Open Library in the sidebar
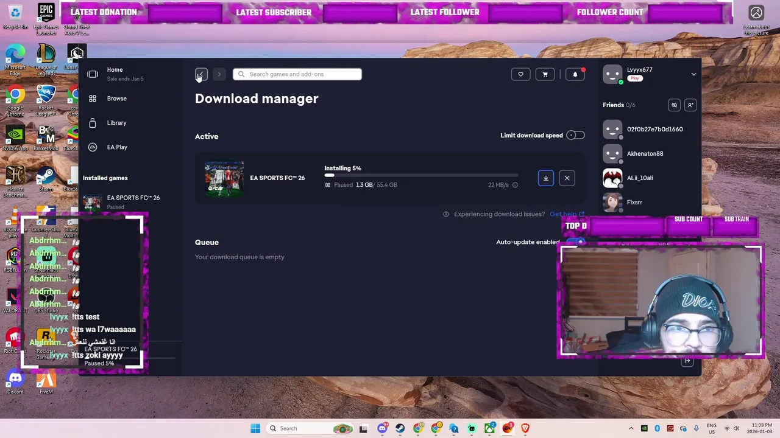The width and height of the screenshot is (780, 438). coord(116,123)
